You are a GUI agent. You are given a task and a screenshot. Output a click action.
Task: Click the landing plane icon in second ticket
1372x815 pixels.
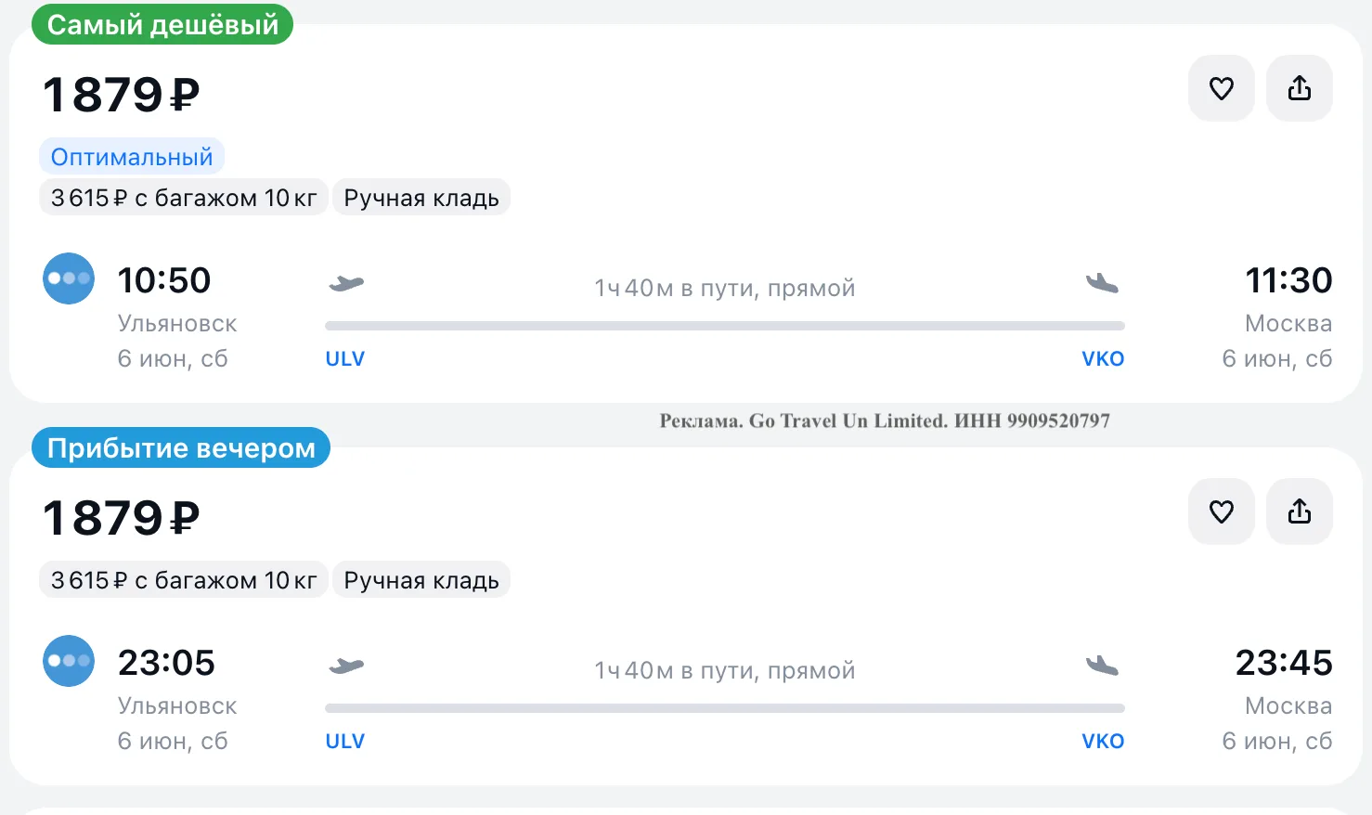[1103, 666]
